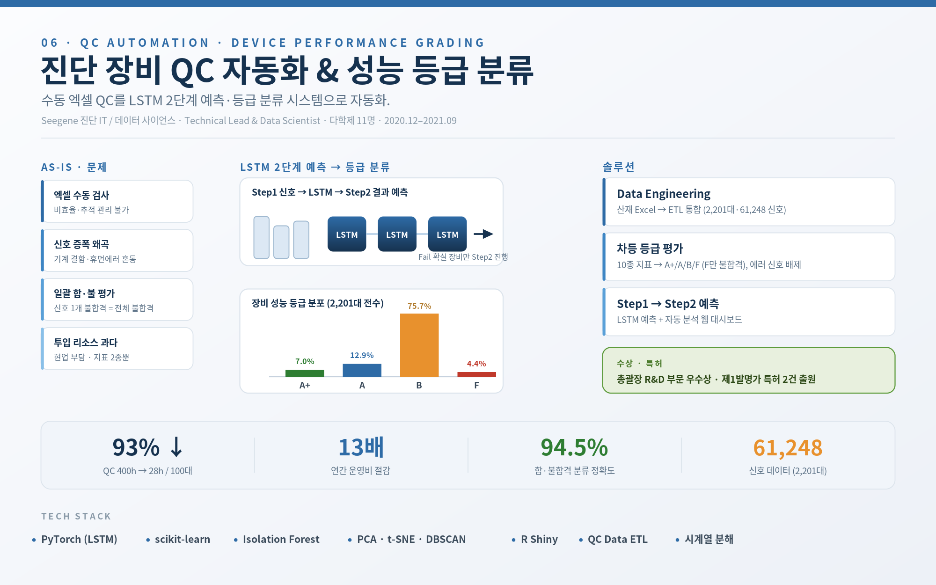
Task: Click the 신호 1개 불합격 = 전체 불합격 text
Action: (104, 308)
